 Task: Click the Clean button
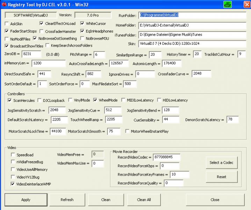click(106, 200)
